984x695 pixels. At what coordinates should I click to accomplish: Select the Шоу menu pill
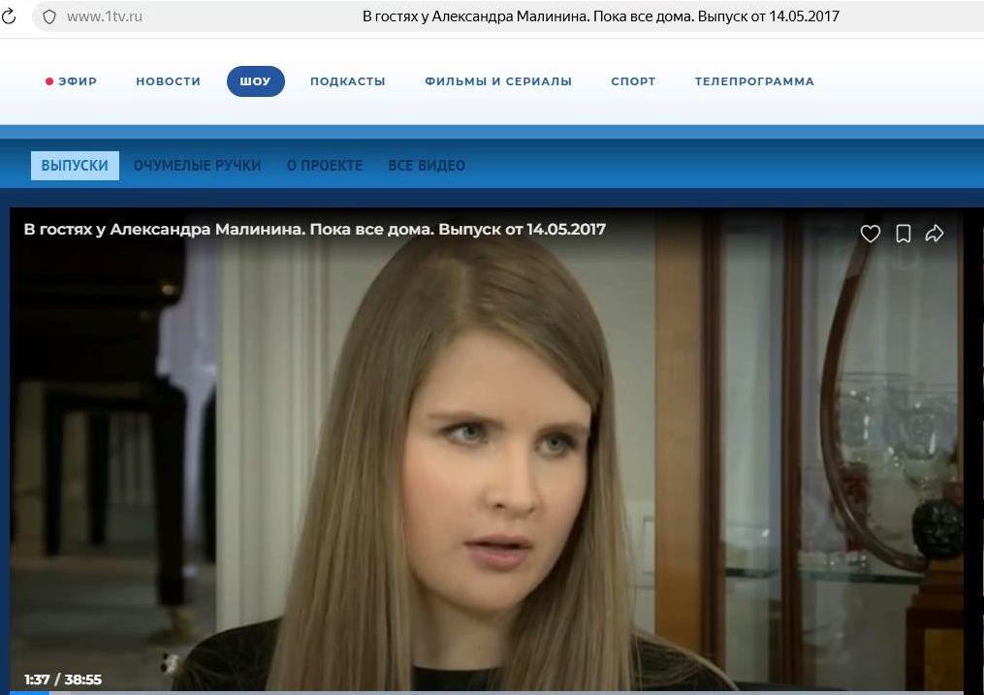pyautogui.click(x=255, y=81)
